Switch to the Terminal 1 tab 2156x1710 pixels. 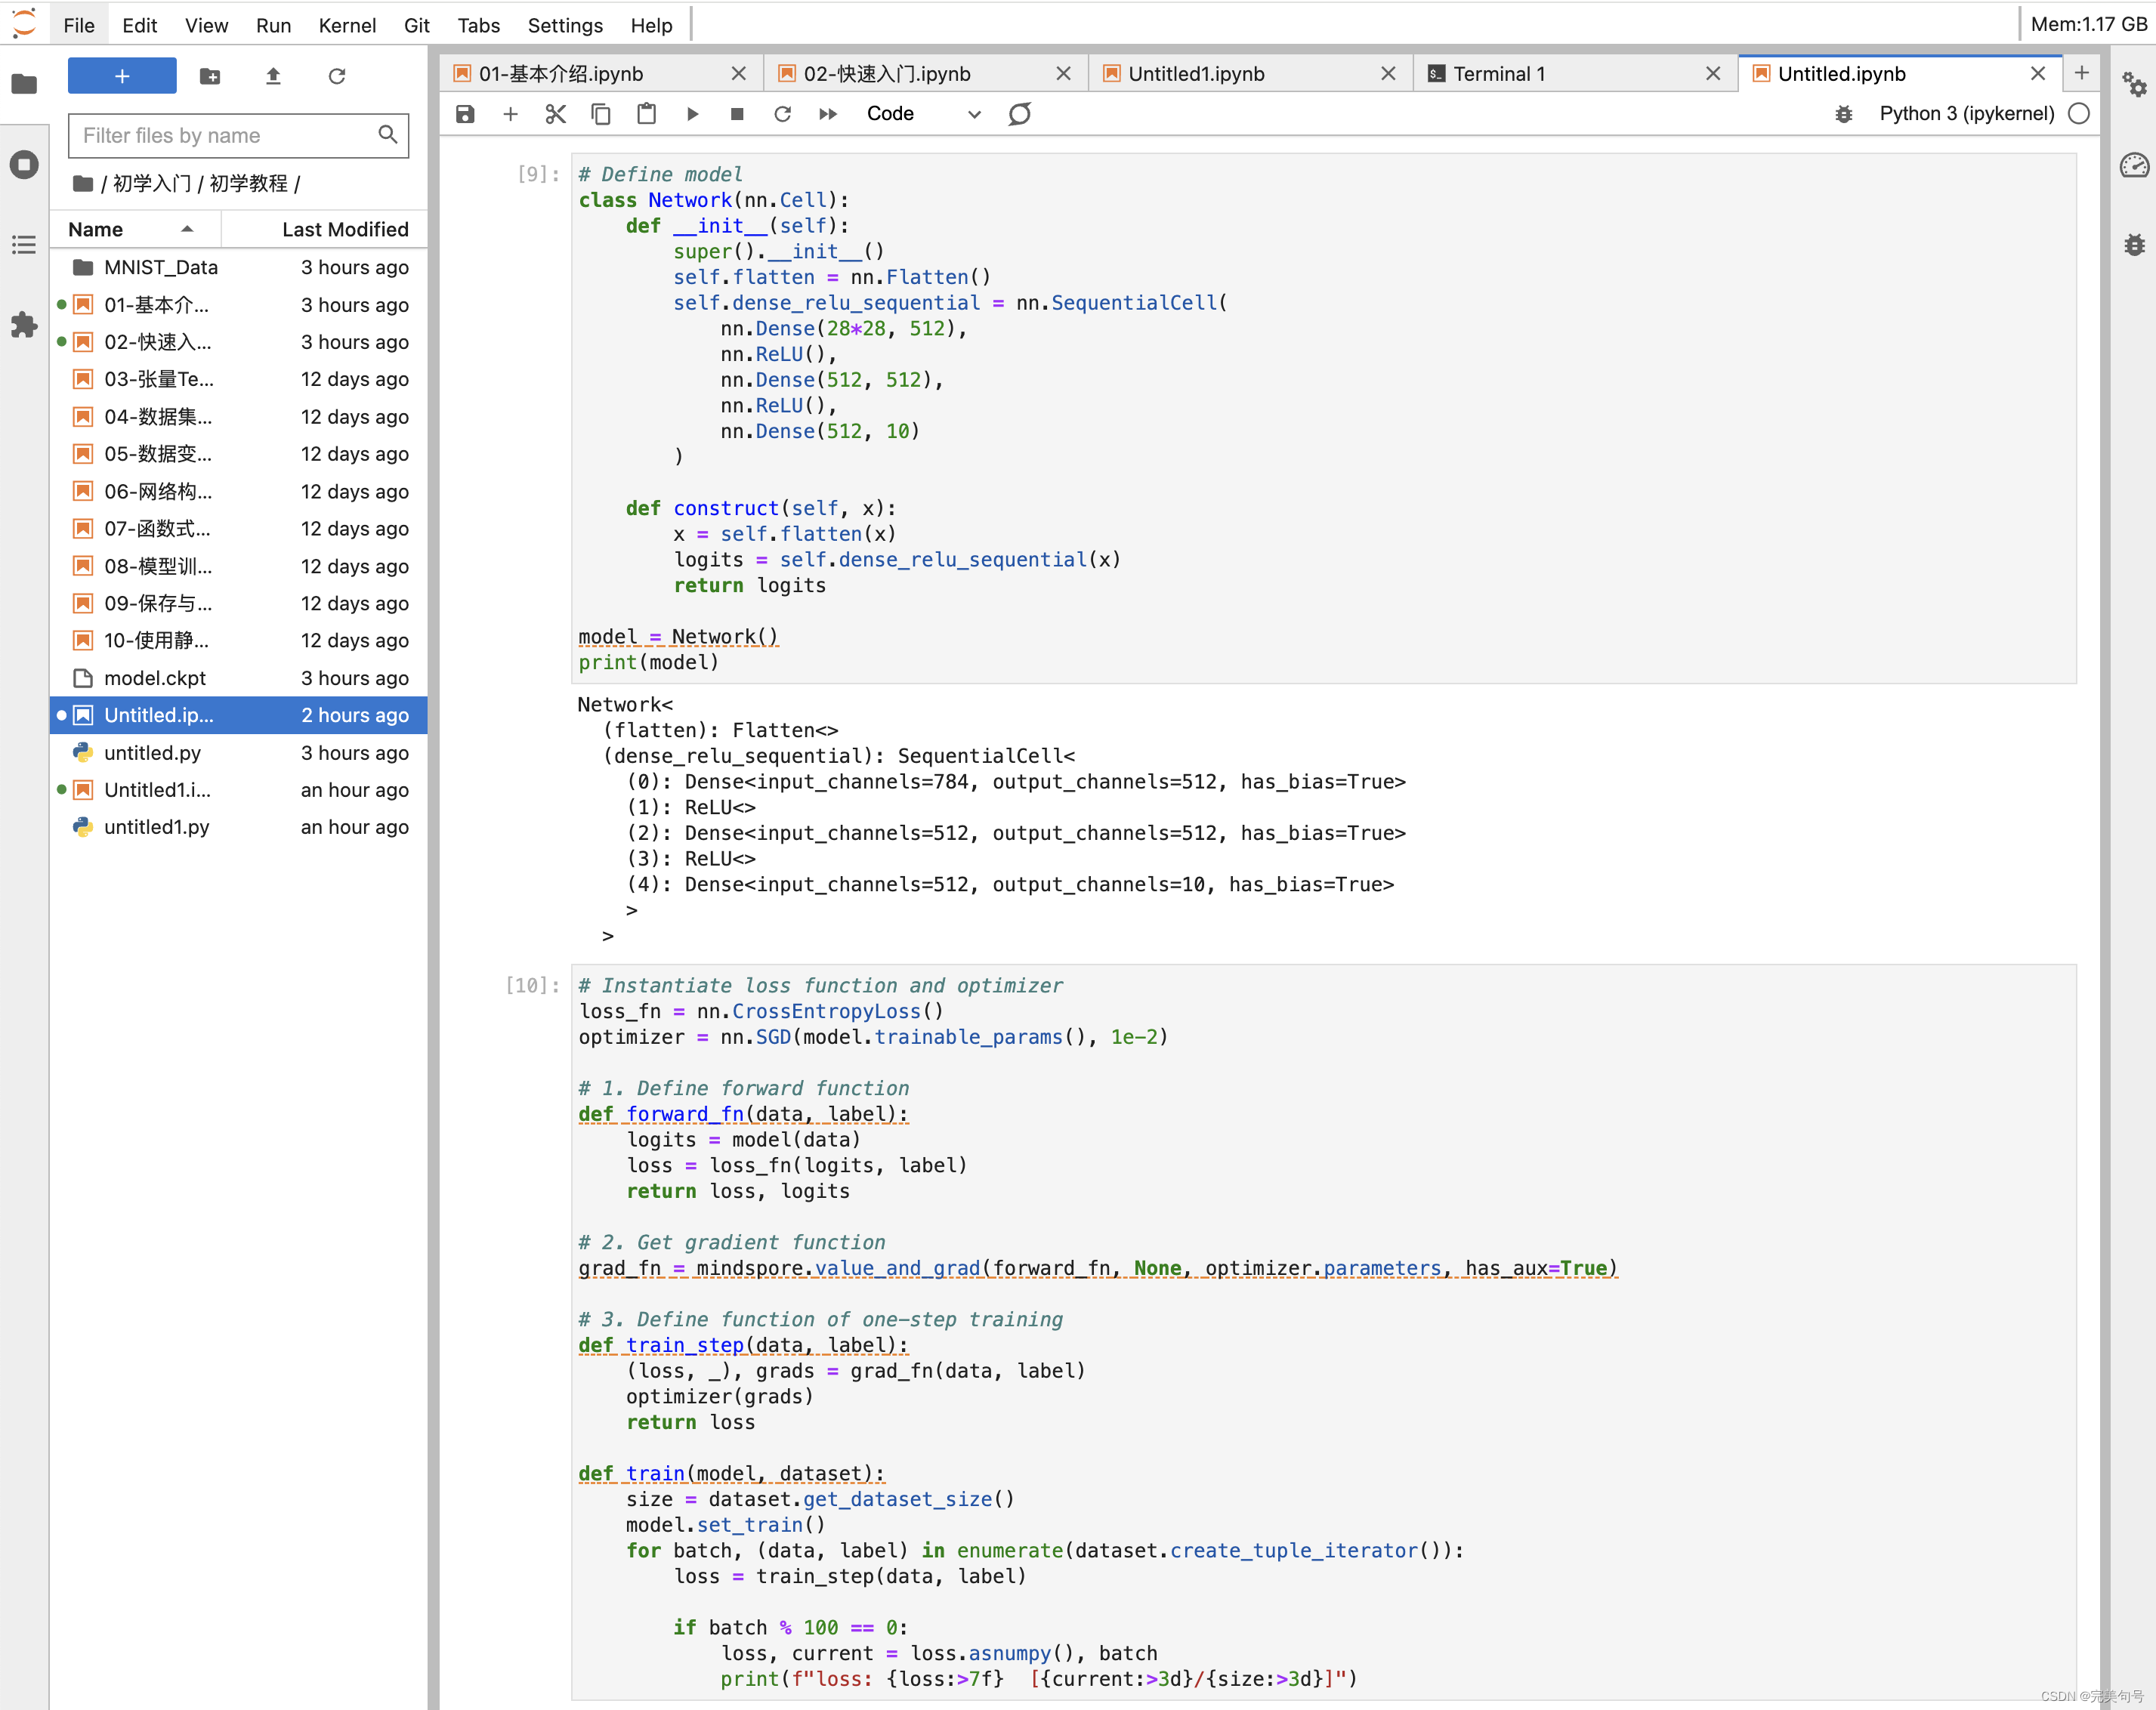tap(1498, 74)
